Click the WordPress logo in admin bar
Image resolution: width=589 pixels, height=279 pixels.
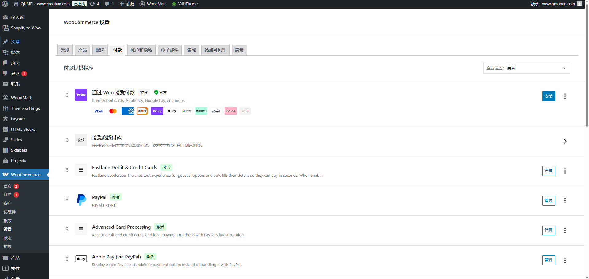5,4
